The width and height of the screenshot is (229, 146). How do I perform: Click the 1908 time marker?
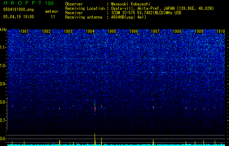tap(177, 31)
